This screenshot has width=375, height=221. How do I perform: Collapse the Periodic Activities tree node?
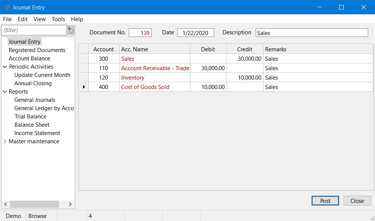pyautogui.click(x=5, y=67)
